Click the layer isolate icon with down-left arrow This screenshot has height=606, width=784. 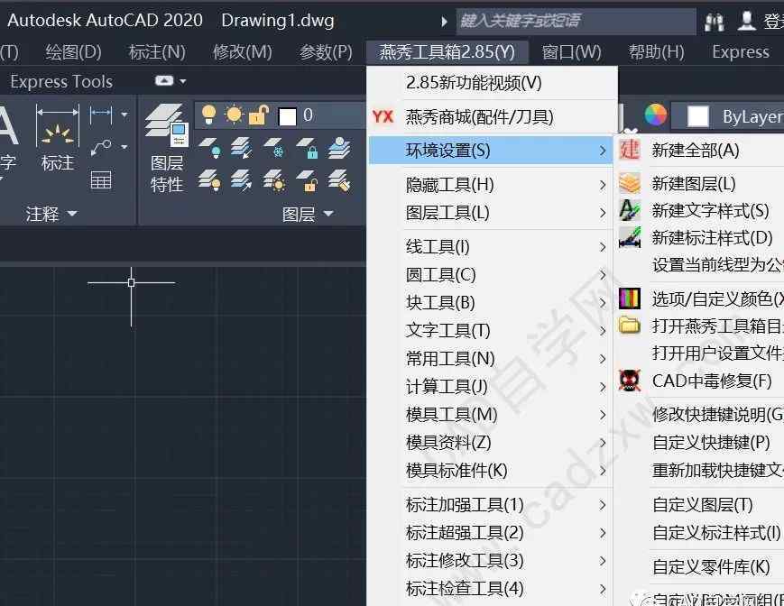coord(242,148)
